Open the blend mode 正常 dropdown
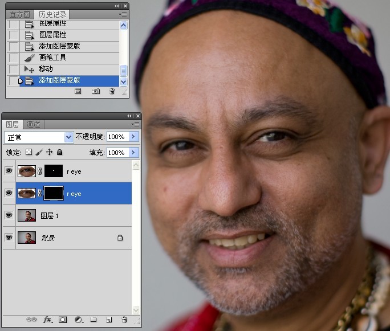Image resolution: width=390 pixels, height=331 pixels. tap(68, 137)
